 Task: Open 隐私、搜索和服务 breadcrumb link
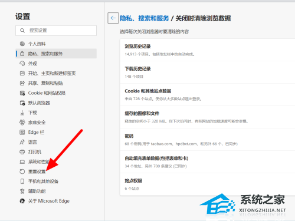pos(145,18)
